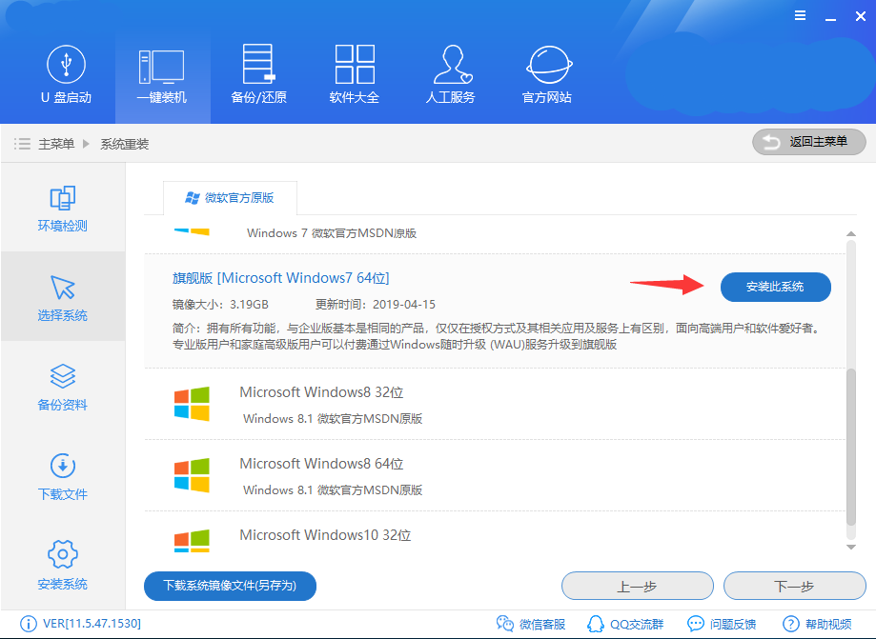
Task: Click 返回主菜单 button
Action: point(809,142)
